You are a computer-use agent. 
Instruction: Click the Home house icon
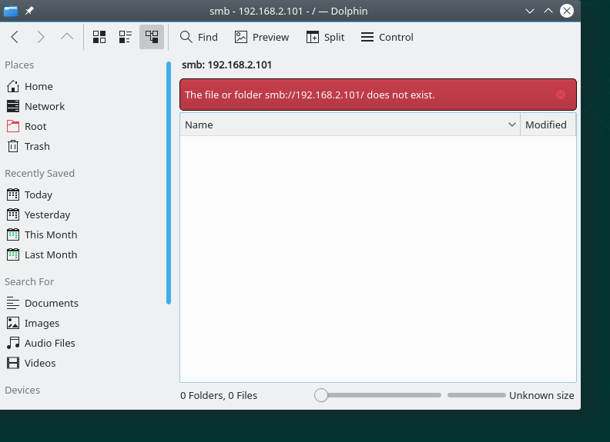13,86
